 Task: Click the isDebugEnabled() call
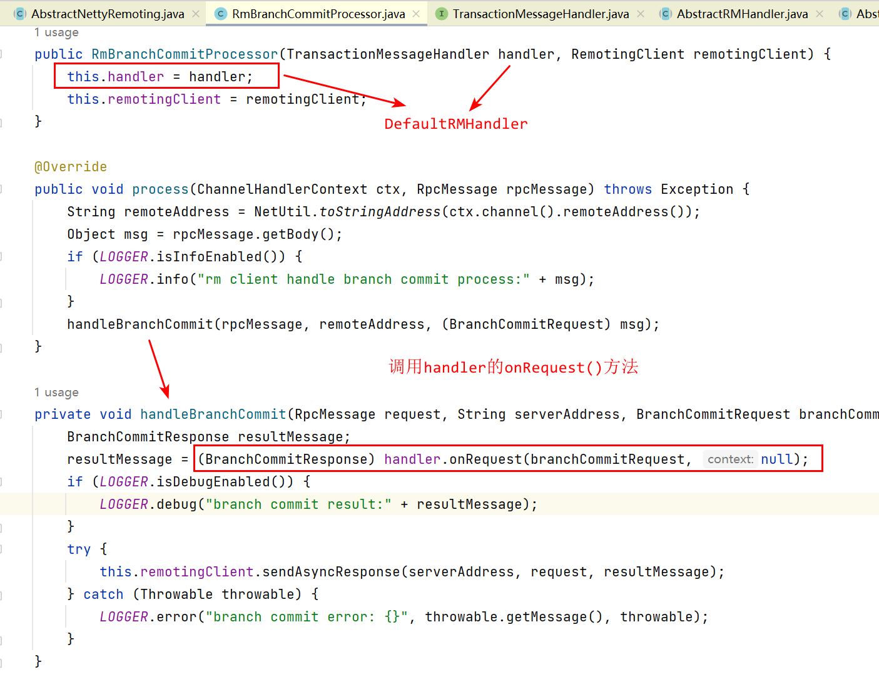221,482
